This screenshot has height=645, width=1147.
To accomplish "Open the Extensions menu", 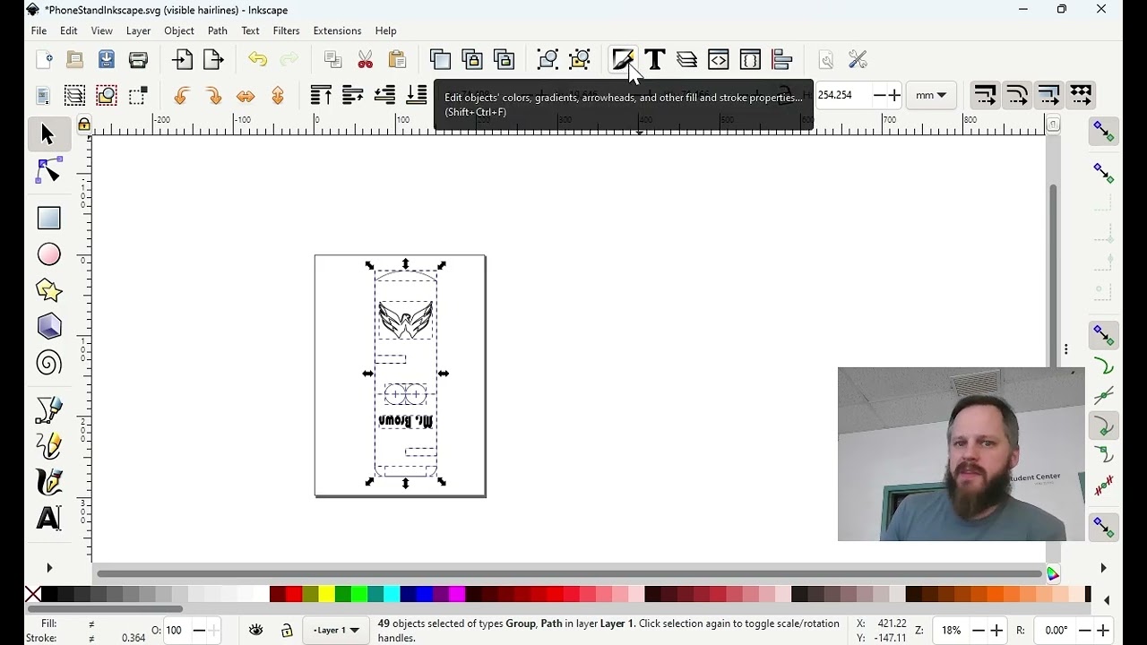I will click(x=337, y=30).
